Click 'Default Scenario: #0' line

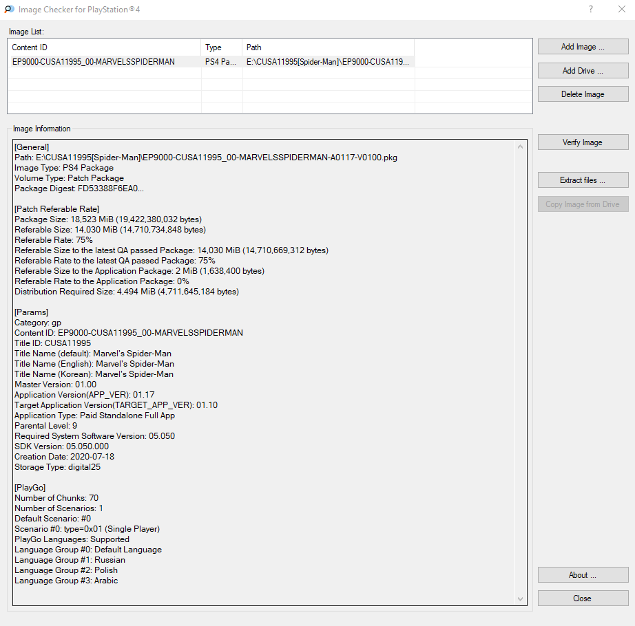coord(52,519)
